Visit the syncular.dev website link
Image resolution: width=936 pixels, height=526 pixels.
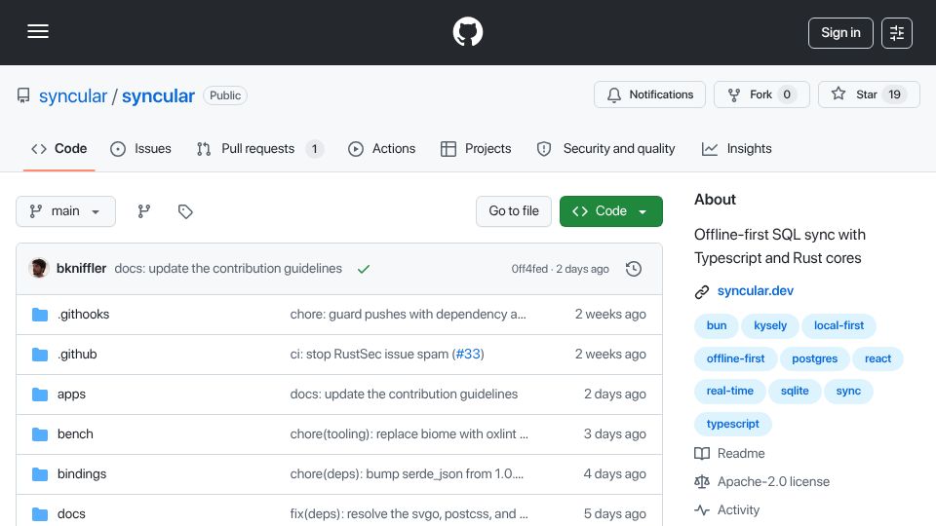pyautogui.click(x=755, y=291)
